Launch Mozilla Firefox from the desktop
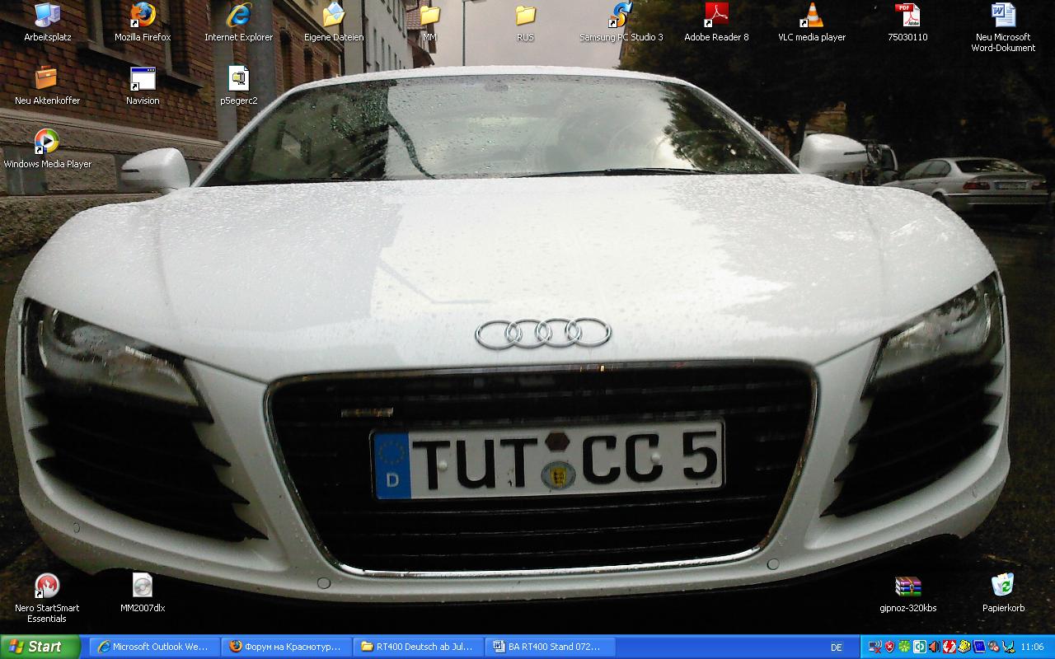This screenshot has width=1055, height=659. [143, 22]
